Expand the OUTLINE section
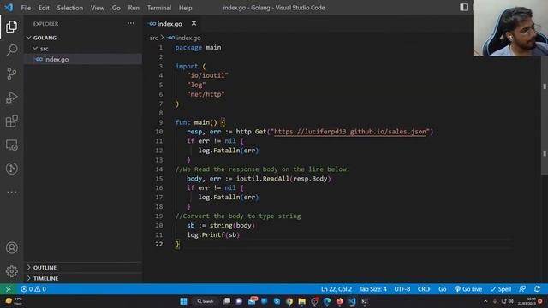 (83, 268)
